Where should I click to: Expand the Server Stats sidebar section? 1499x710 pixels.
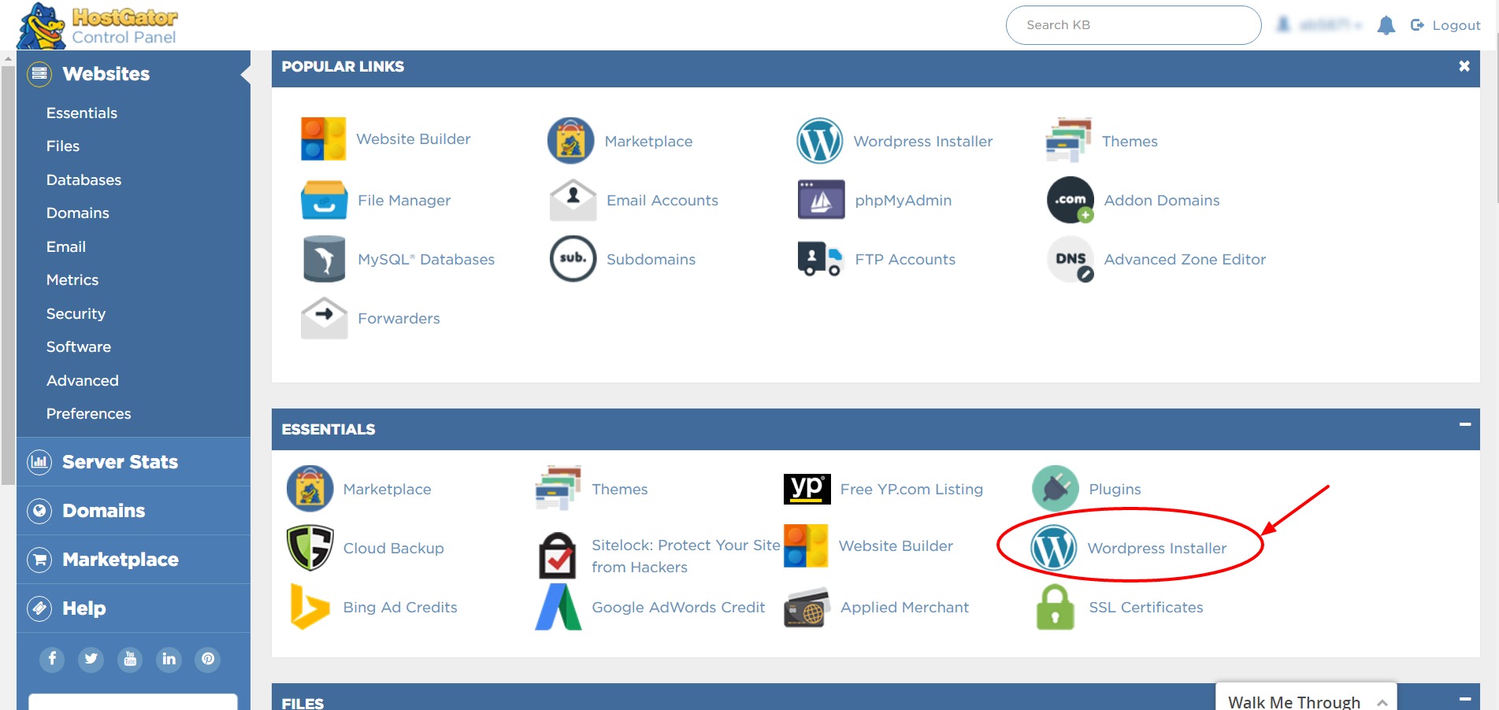pyautogui.click(x=120, y=462)
